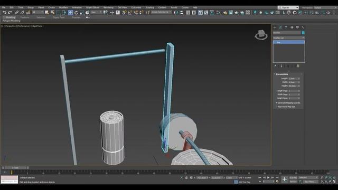This screenshot has width=338, height=190.
Task: Click the Auto Key button
Action: [293, 178]
